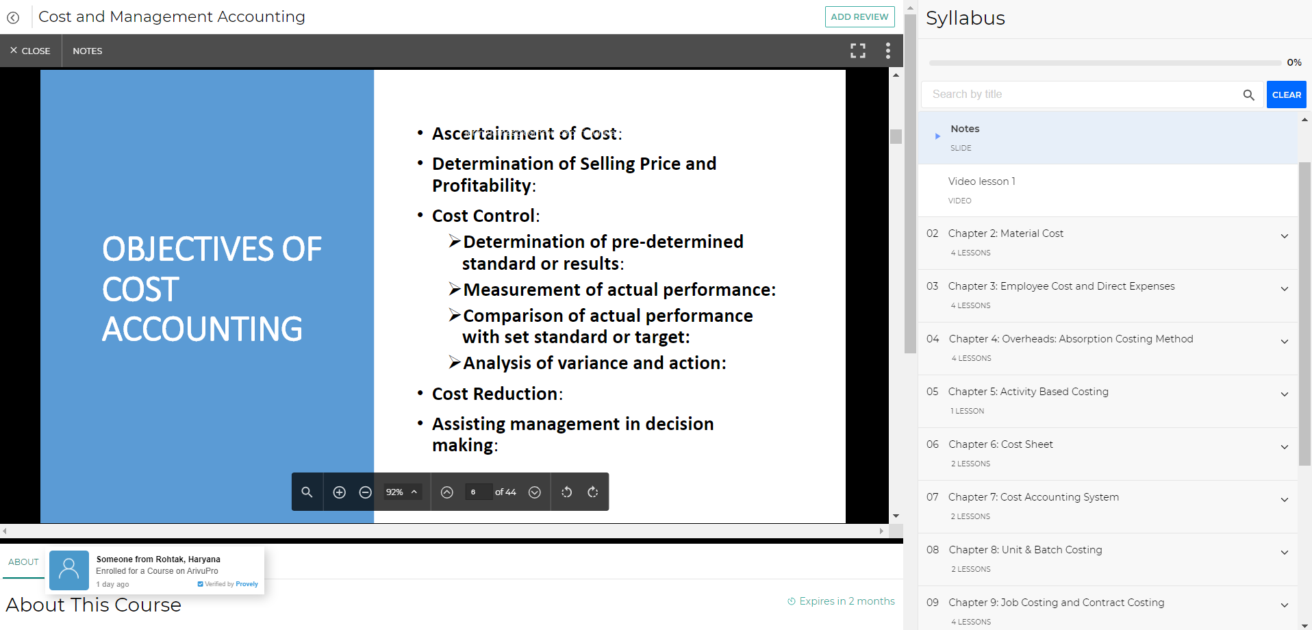The height and width of the screenshot is (630, 1312).
Task: Click '1 LESSON' under Chapter 5
Action: (967, 412)
